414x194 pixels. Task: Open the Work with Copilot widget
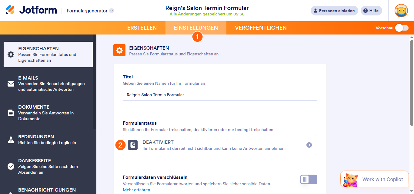374,179
